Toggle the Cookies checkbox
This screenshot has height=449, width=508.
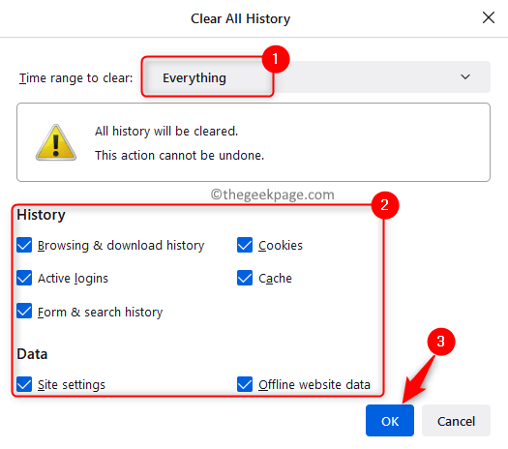coord(245,245)
